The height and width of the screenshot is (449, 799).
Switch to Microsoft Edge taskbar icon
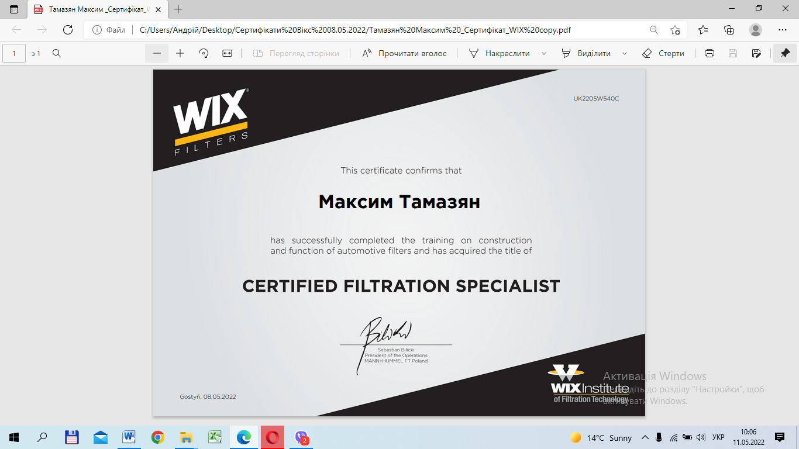click(x=243, y=437)
